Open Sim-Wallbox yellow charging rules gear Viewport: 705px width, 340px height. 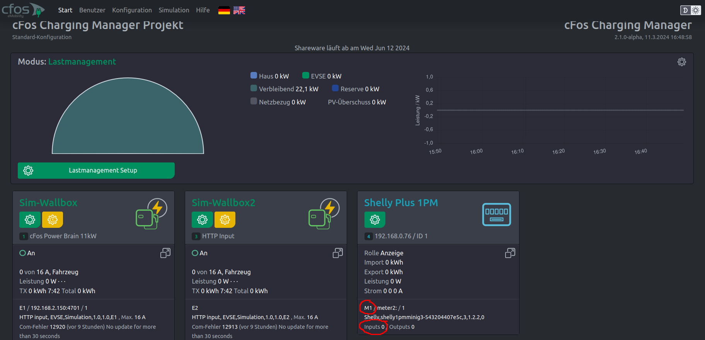[x=53, y=220]
